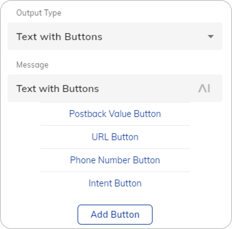Click the AI icon in Message field

coord(204,88)
